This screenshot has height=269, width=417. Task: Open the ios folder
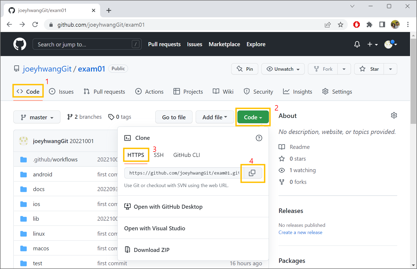tap(37, 204)
